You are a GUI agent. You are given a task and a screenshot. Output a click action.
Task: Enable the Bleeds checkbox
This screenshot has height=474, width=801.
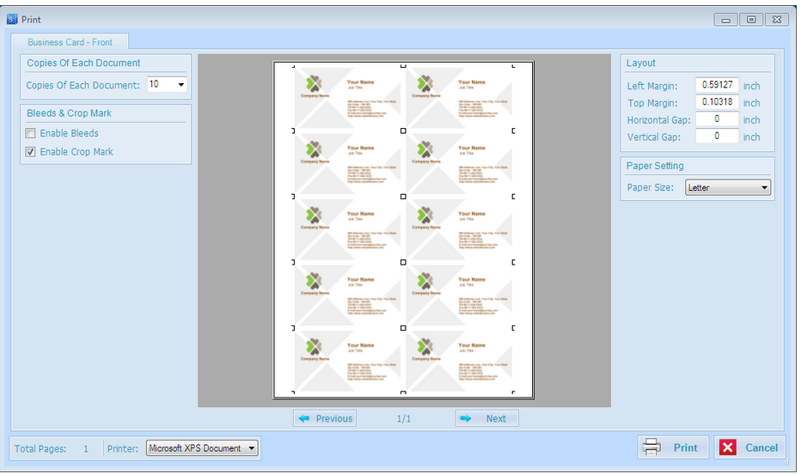[31, 133]
